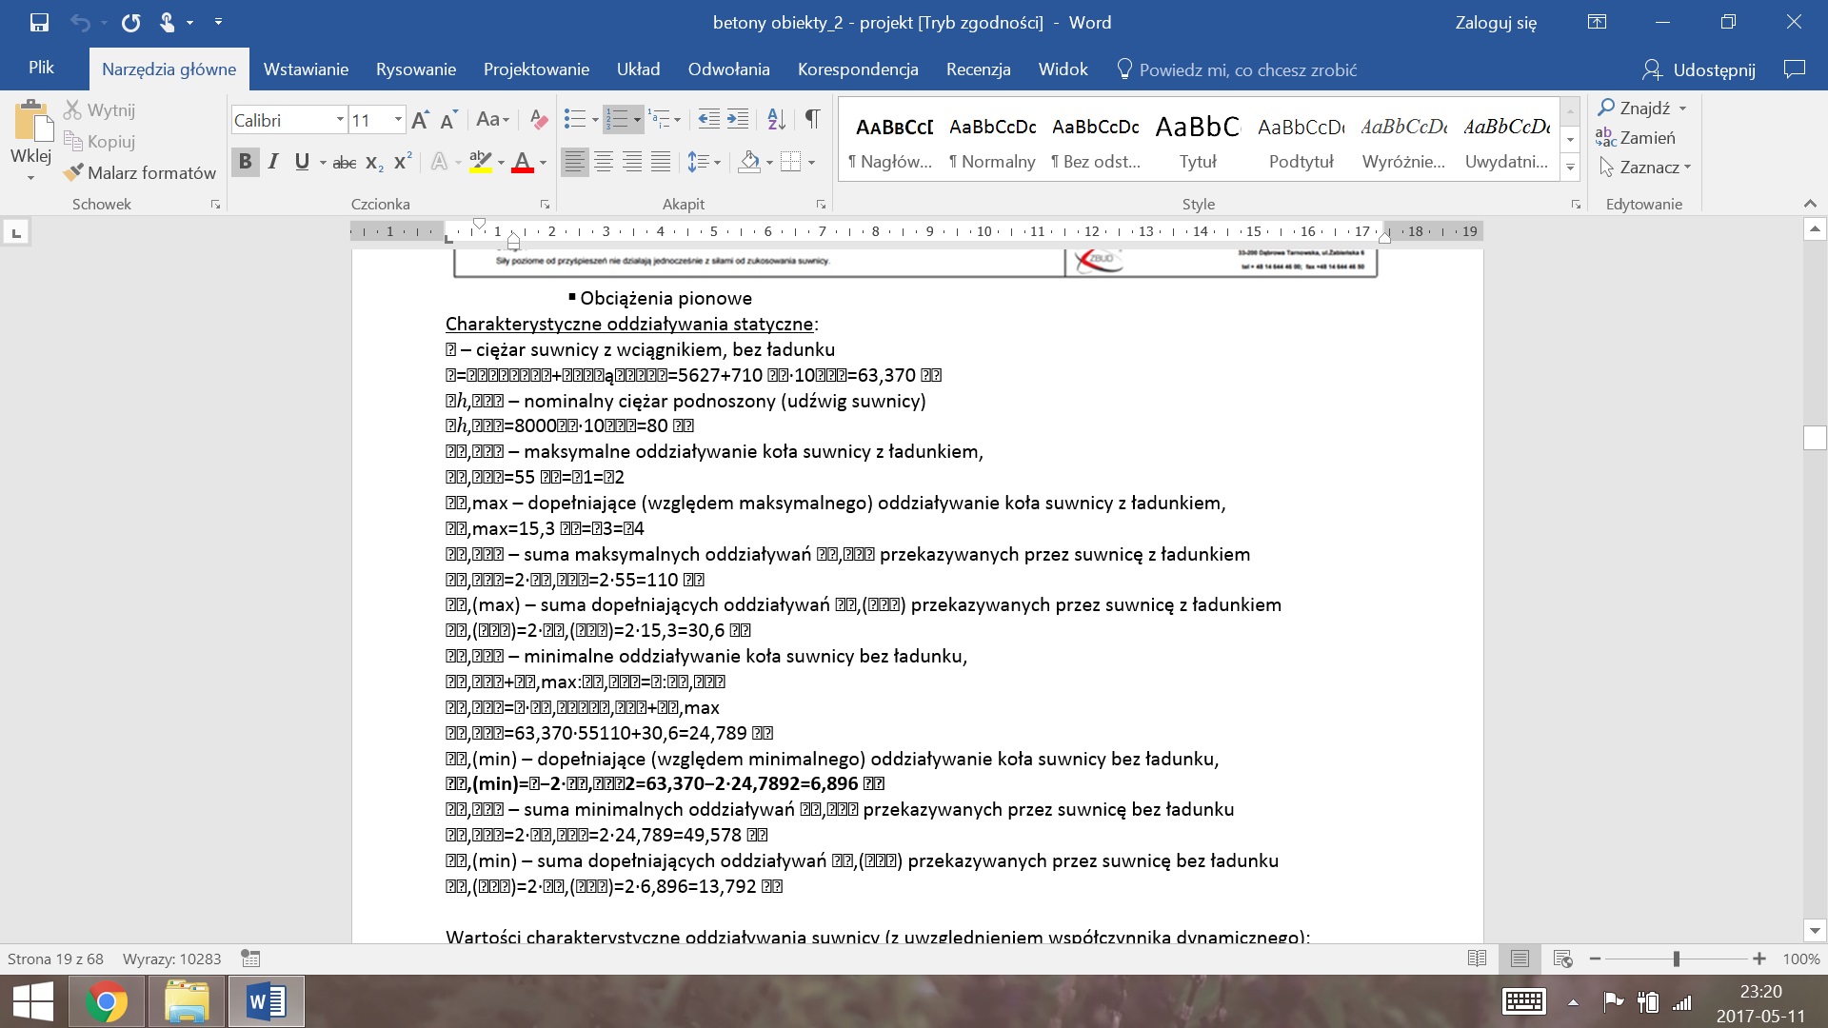Copy selection with Kopiuj
This screenshot has width=1828, height=1028.
click(x=101, y=141)
